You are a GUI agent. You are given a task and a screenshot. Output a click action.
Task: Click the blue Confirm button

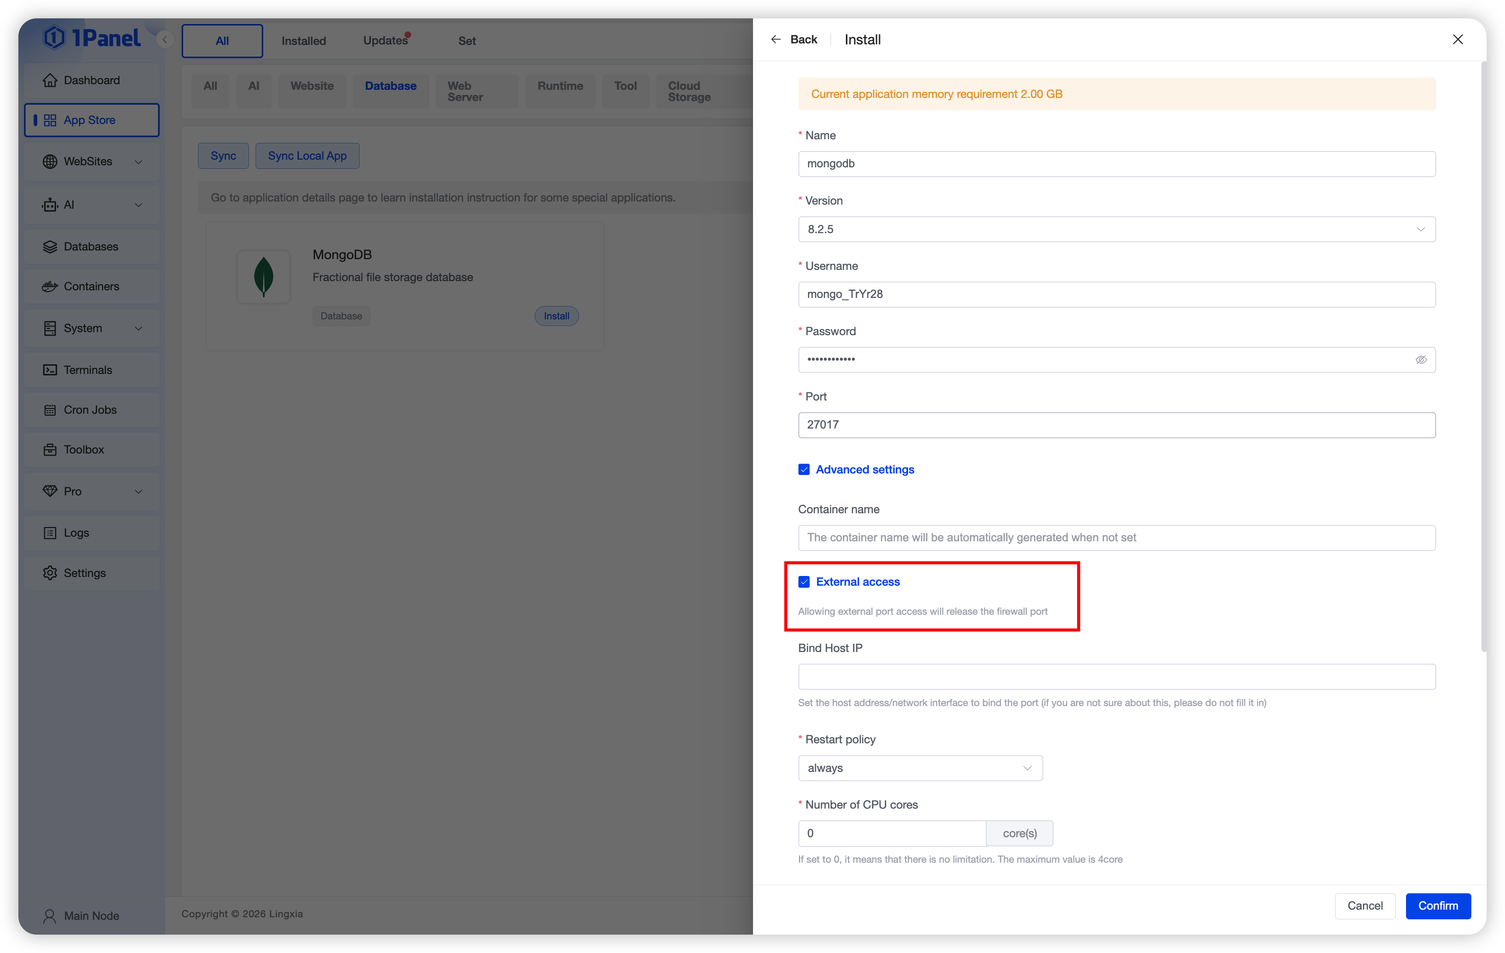pyautogui.click(x=1438, y=906)
